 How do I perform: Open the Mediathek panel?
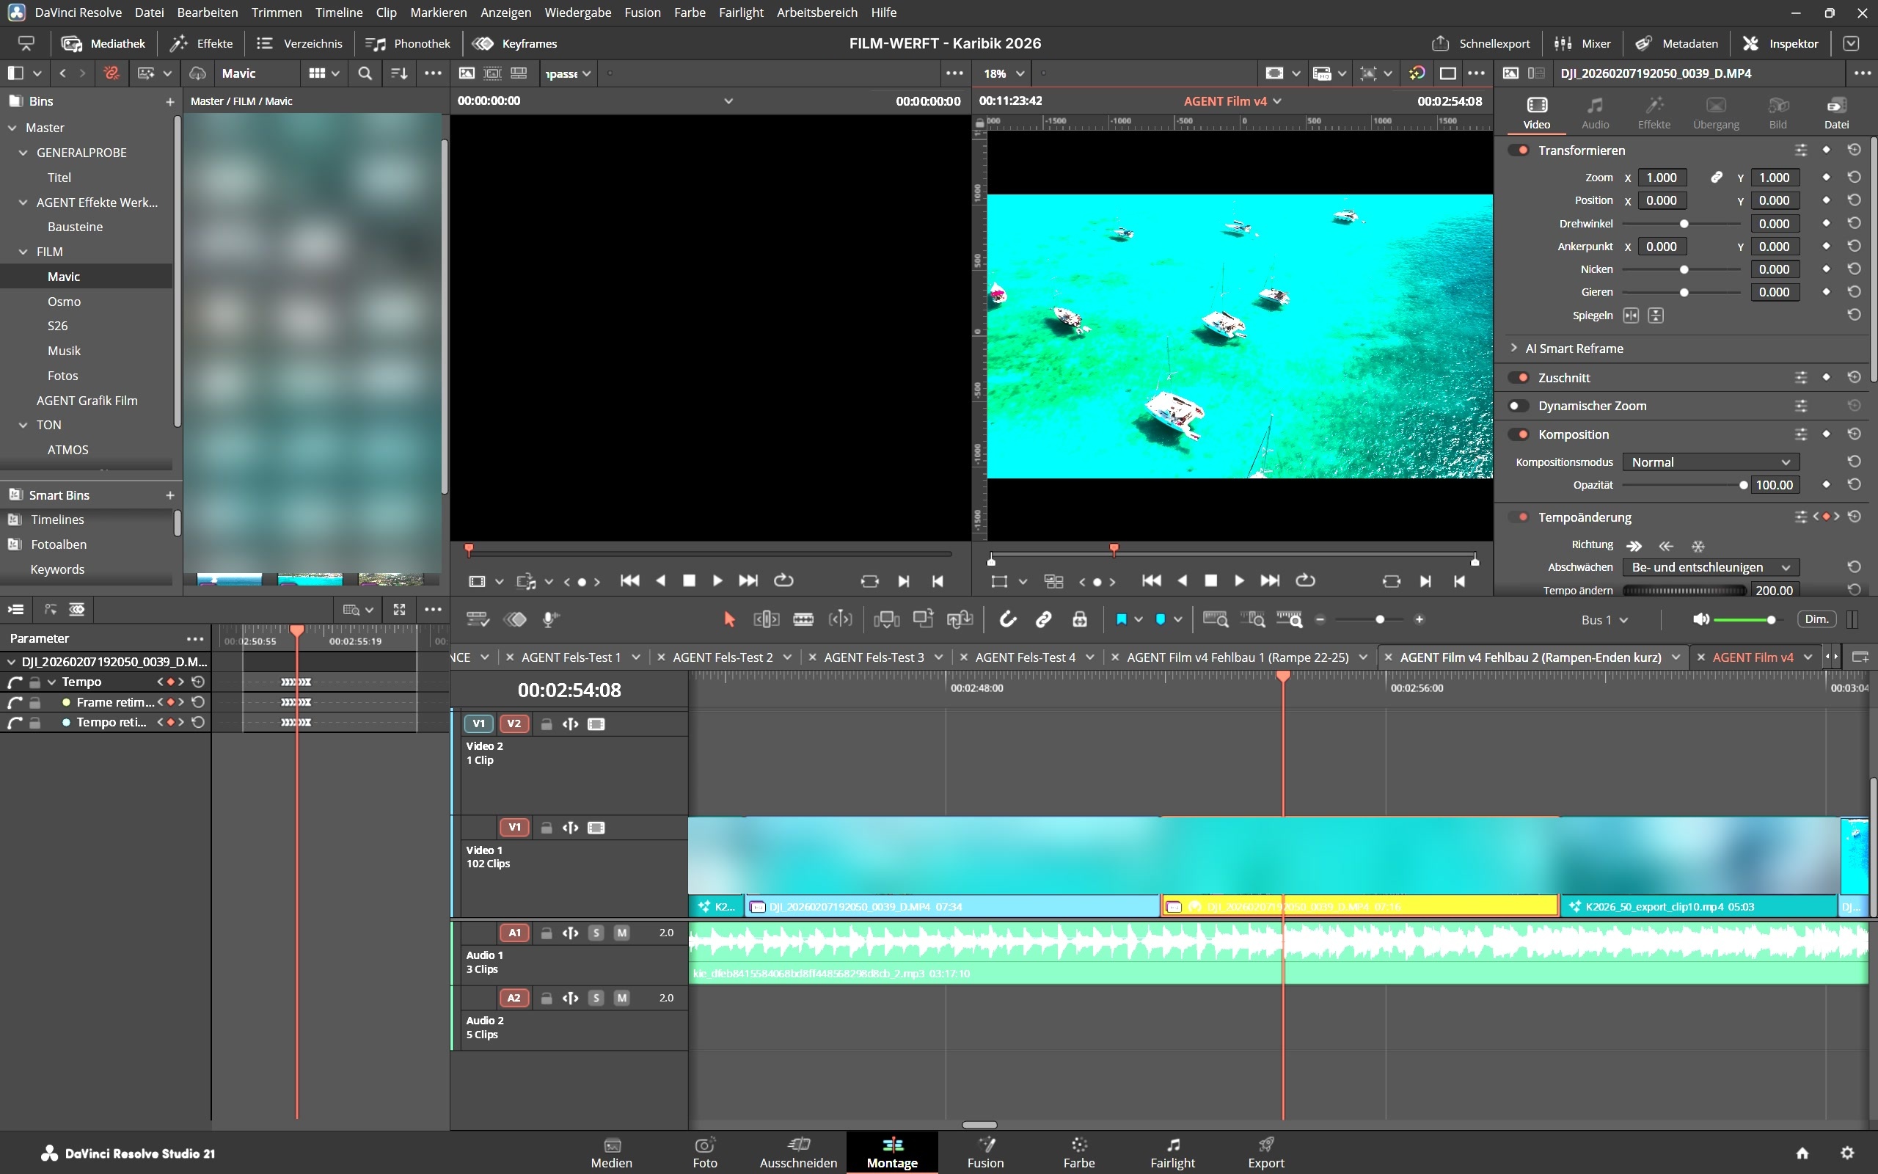click(103, 43)
